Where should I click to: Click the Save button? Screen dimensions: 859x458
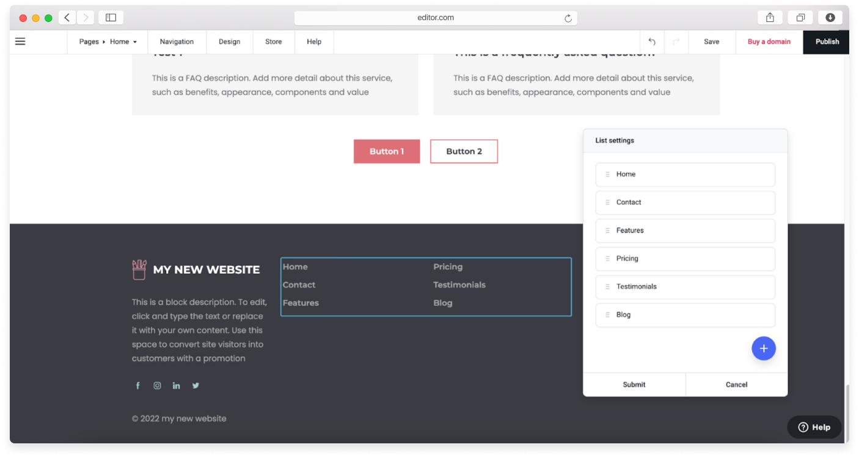tap(712, 42)
